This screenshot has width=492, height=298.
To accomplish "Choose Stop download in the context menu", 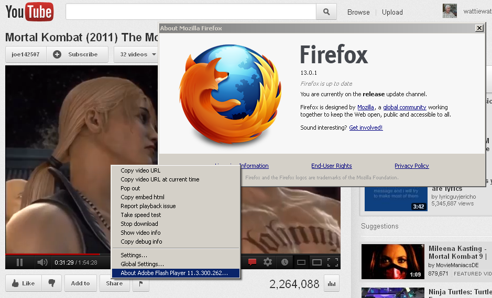I will pos(176,224).
